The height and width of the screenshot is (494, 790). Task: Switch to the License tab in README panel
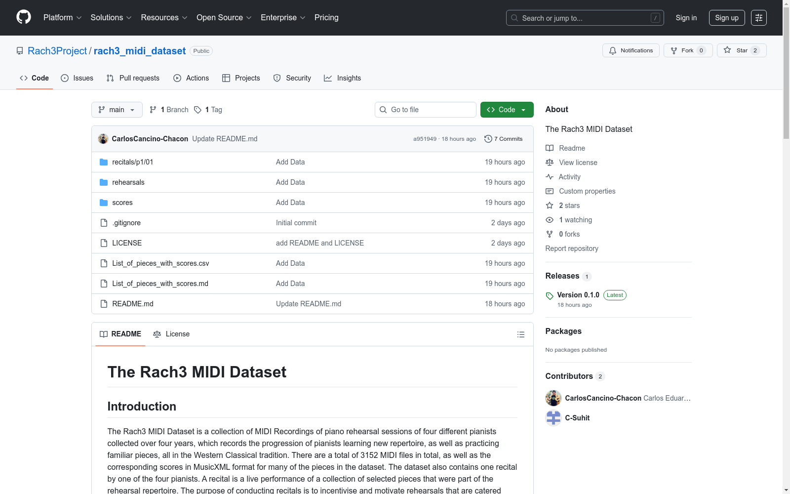(x=171, y=334)
